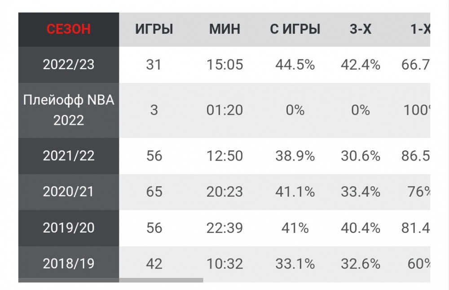Click the 42.4% three-point cell
This screenshot has height=290, width=449.
(x=360, y=65)
